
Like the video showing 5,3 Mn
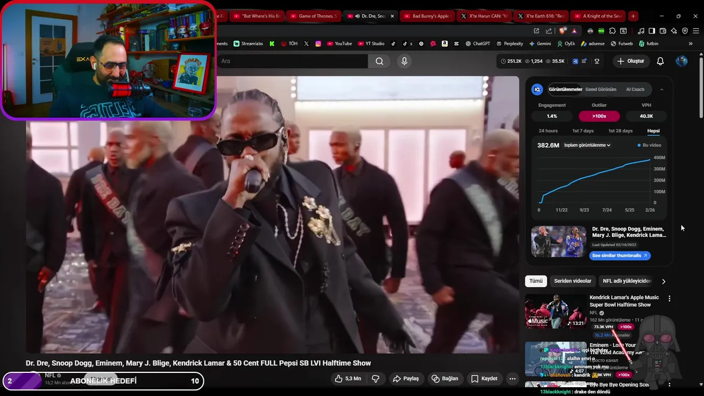tap(348, 378)
